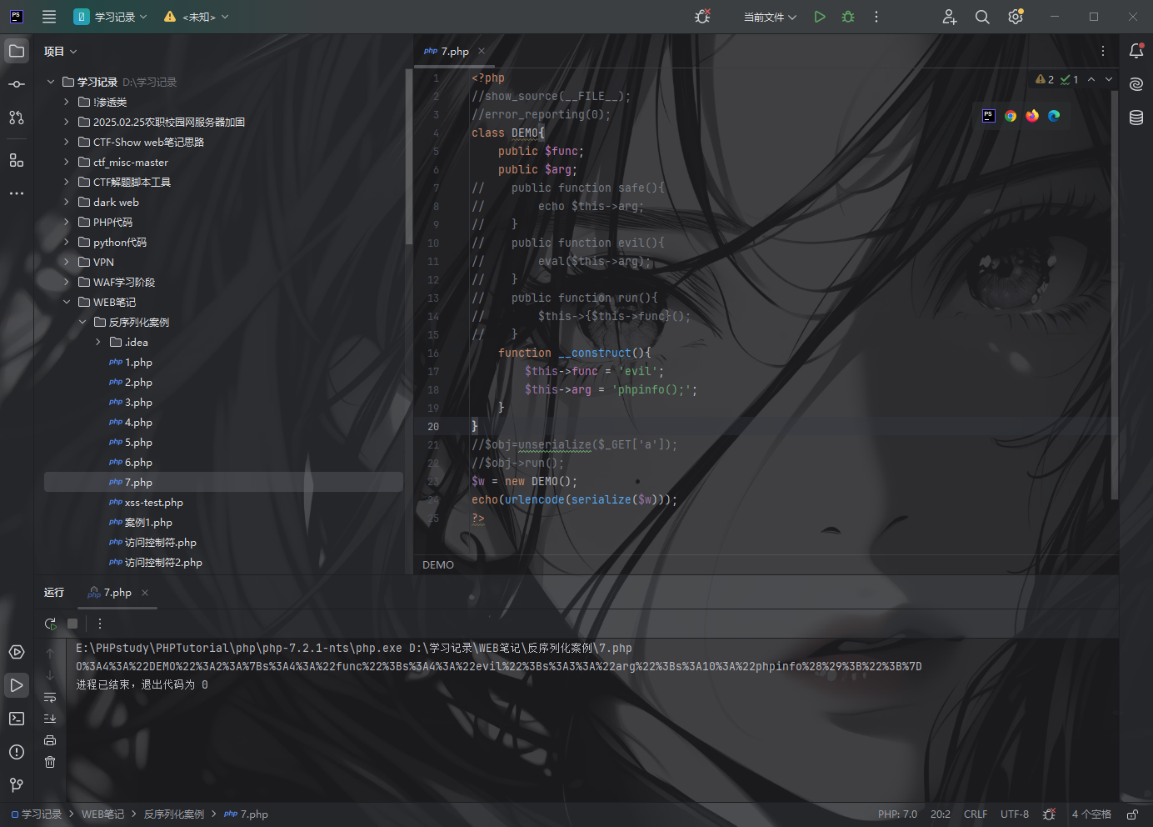Image resolution: width=1153 pixels, height=827 pixels.
Task: Show more tool windows ellipsis
Action: pos(17,193)
